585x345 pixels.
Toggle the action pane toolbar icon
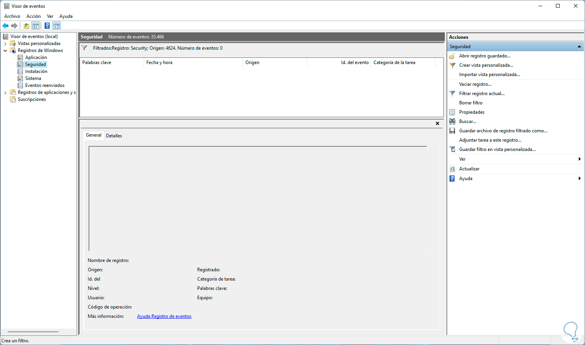pos(57,26)
